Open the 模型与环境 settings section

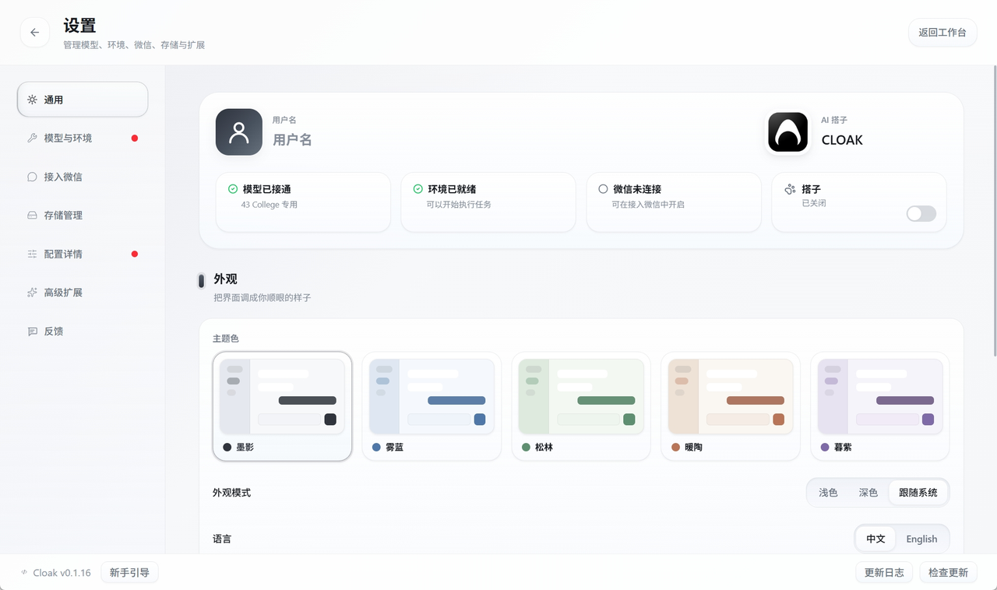(x=83, y=138)
